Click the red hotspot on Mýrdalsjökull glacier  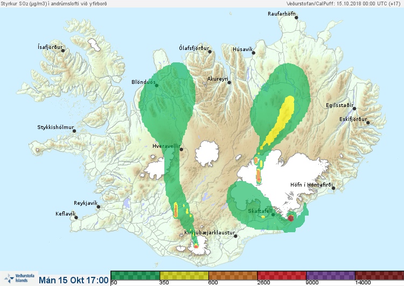pyautogui.click(x=196, y=246)
